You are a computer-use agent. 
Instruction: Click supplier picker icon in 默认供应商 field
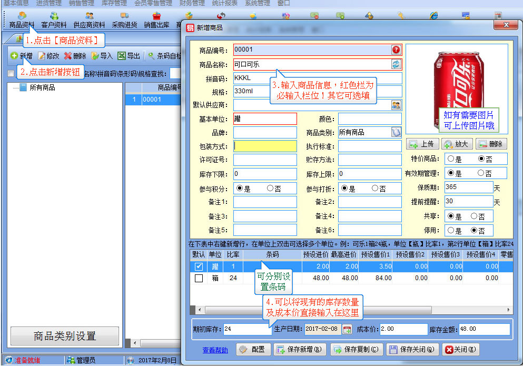[x=396, y=105]
